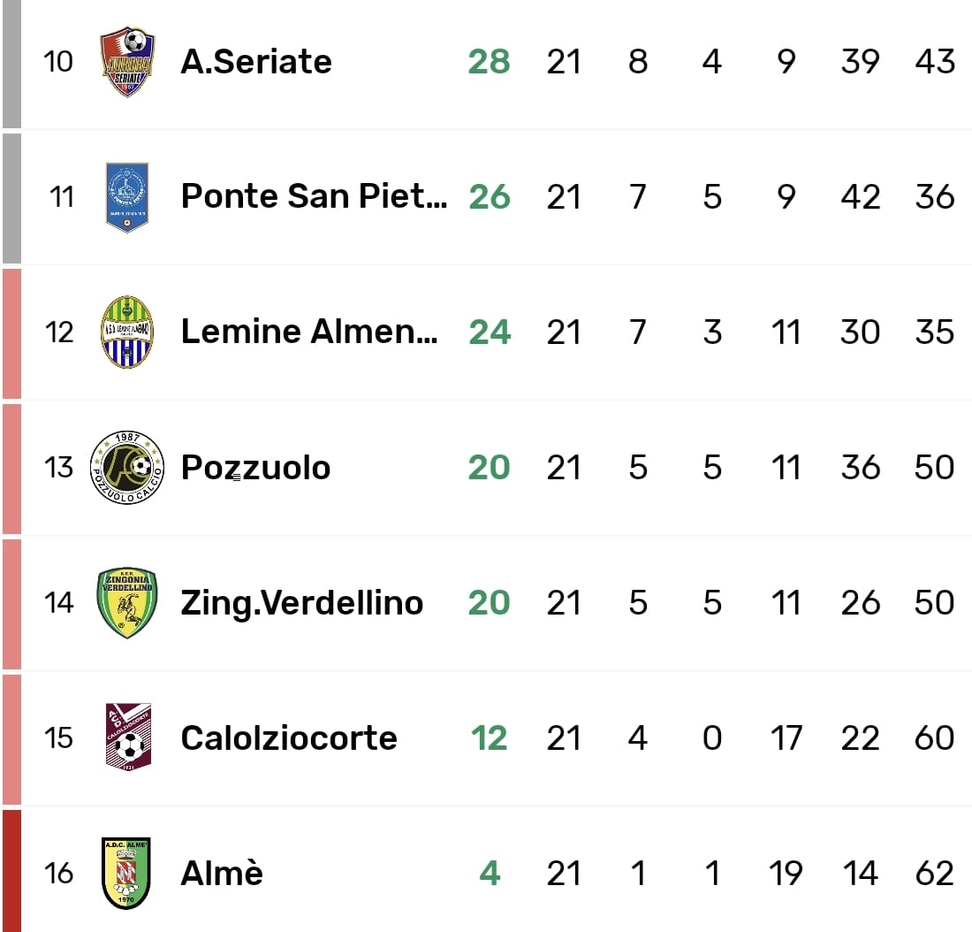This screenshot has height=932, width=972.
Task: Click the Almè team name
Action: [222, 873]
